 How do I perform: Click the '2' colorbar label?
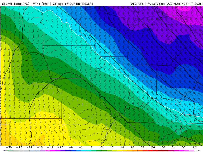[91, 147]
